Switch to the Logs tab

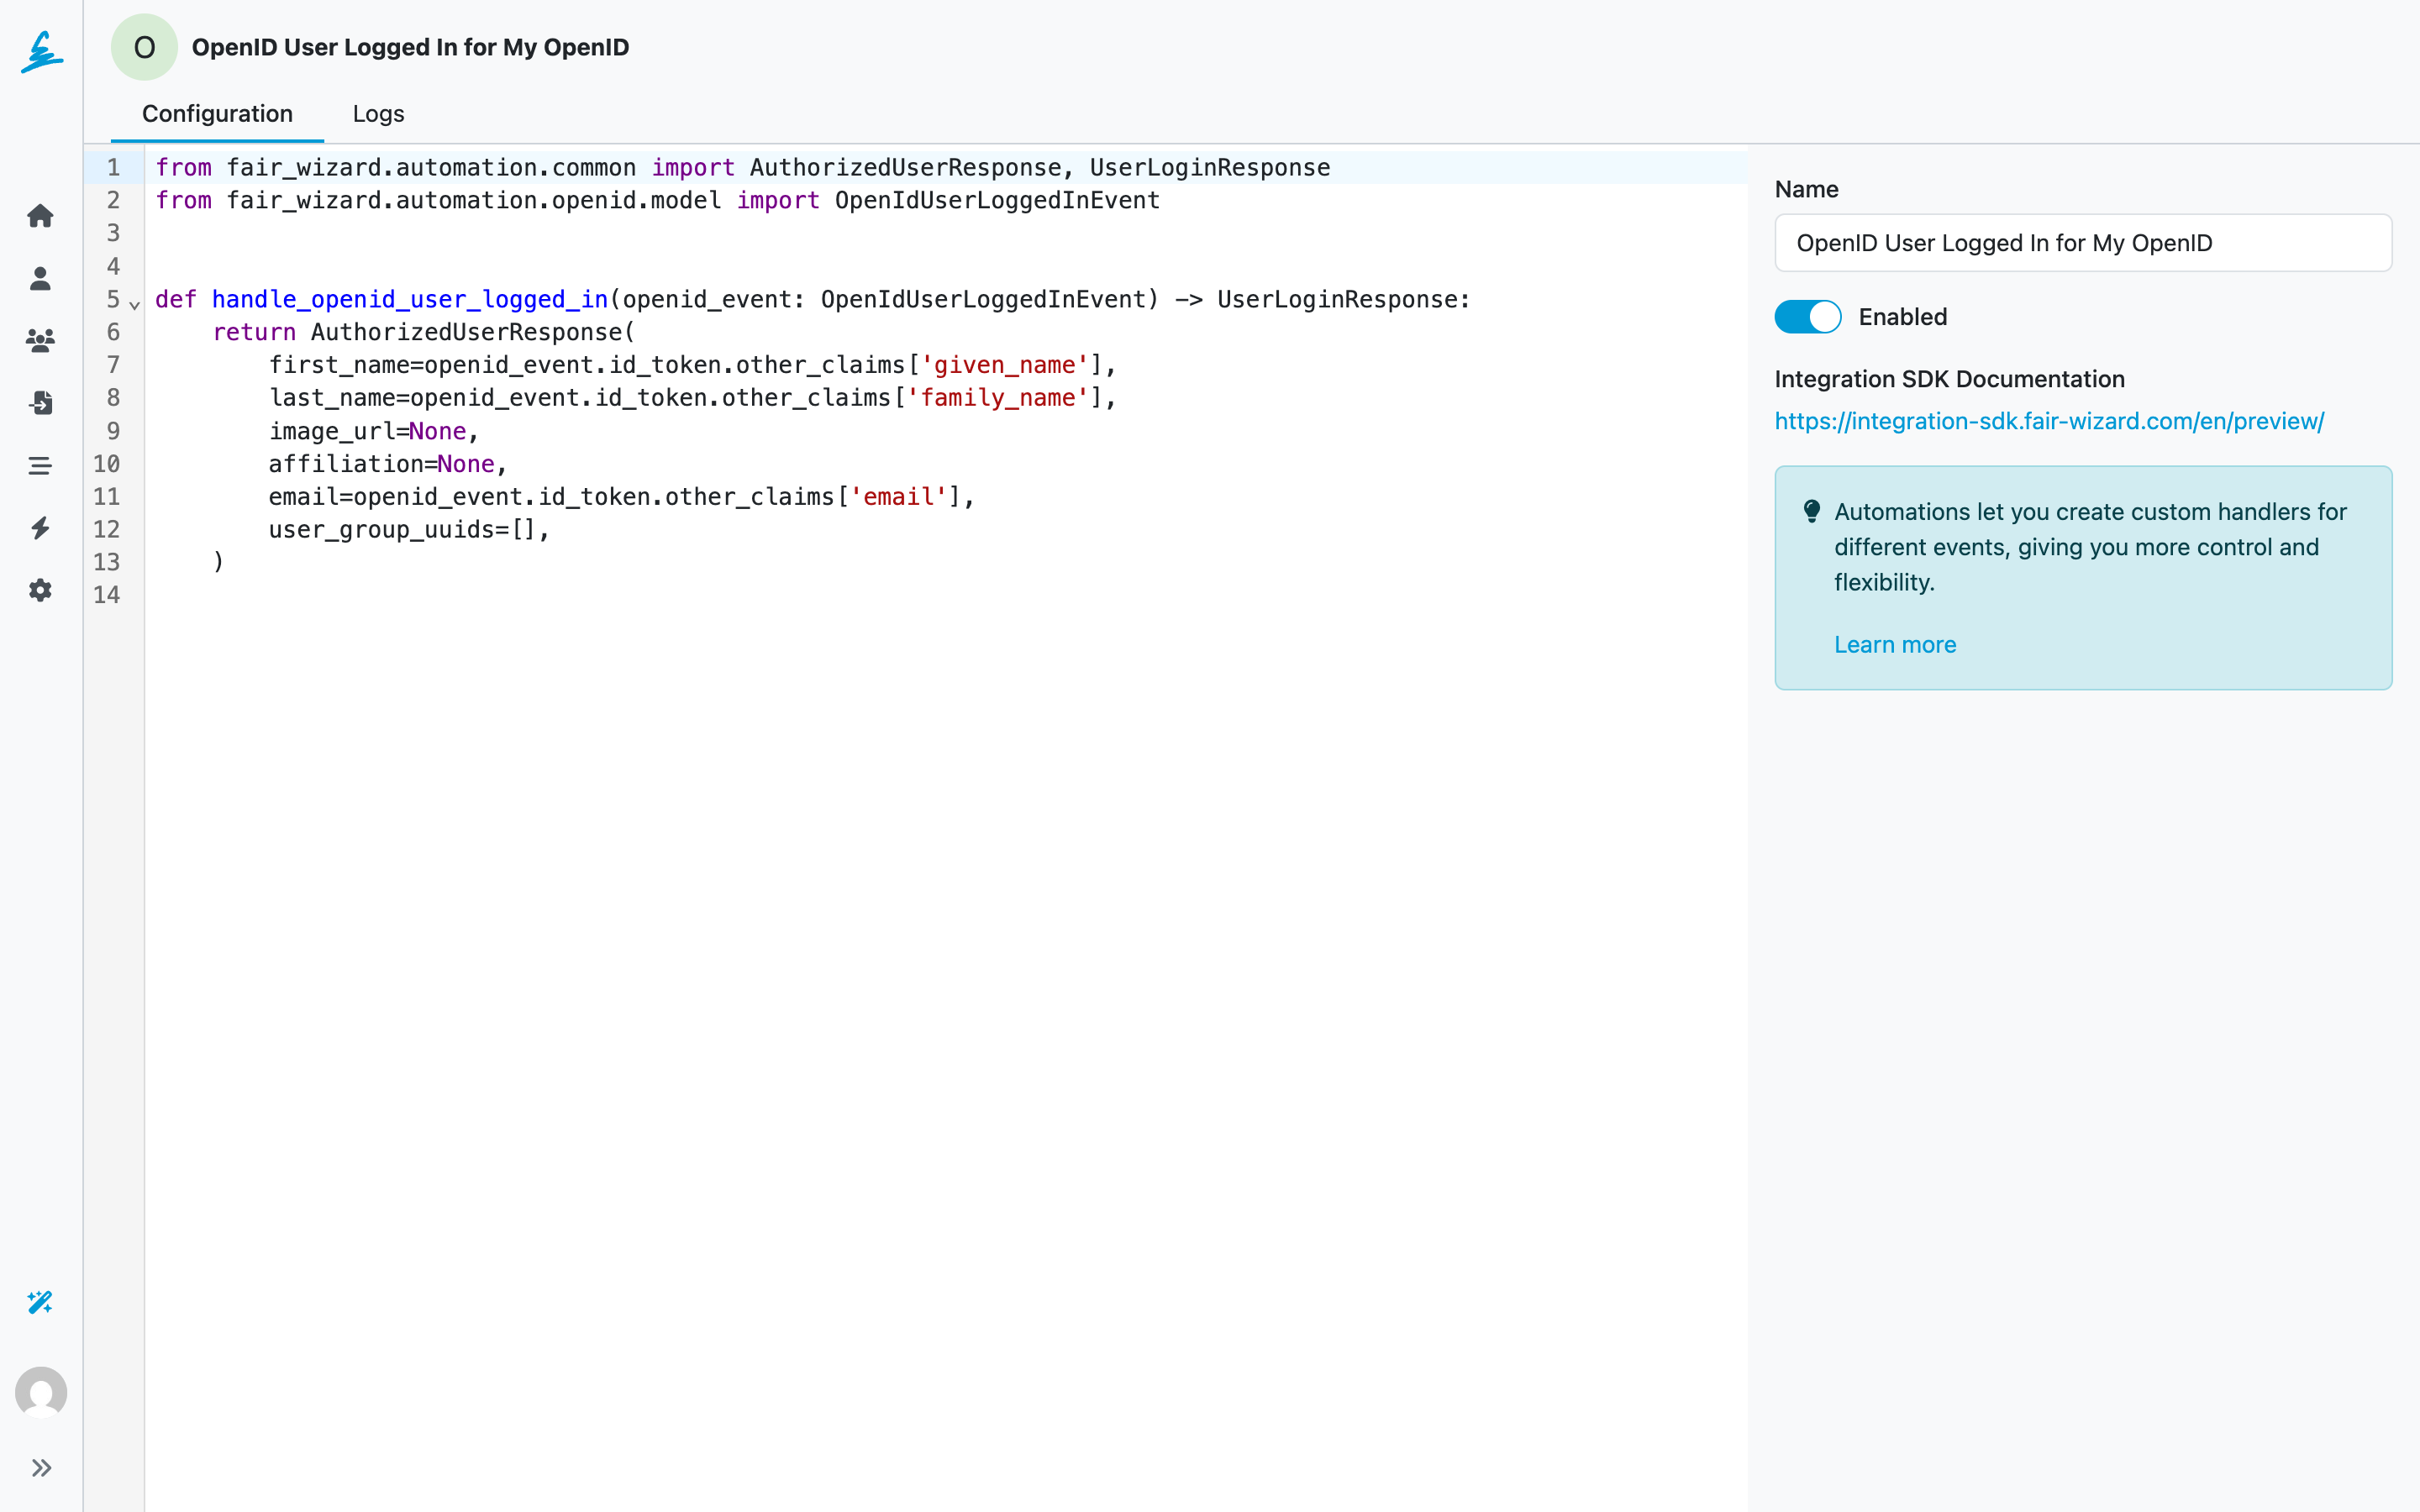pos(378,114)
